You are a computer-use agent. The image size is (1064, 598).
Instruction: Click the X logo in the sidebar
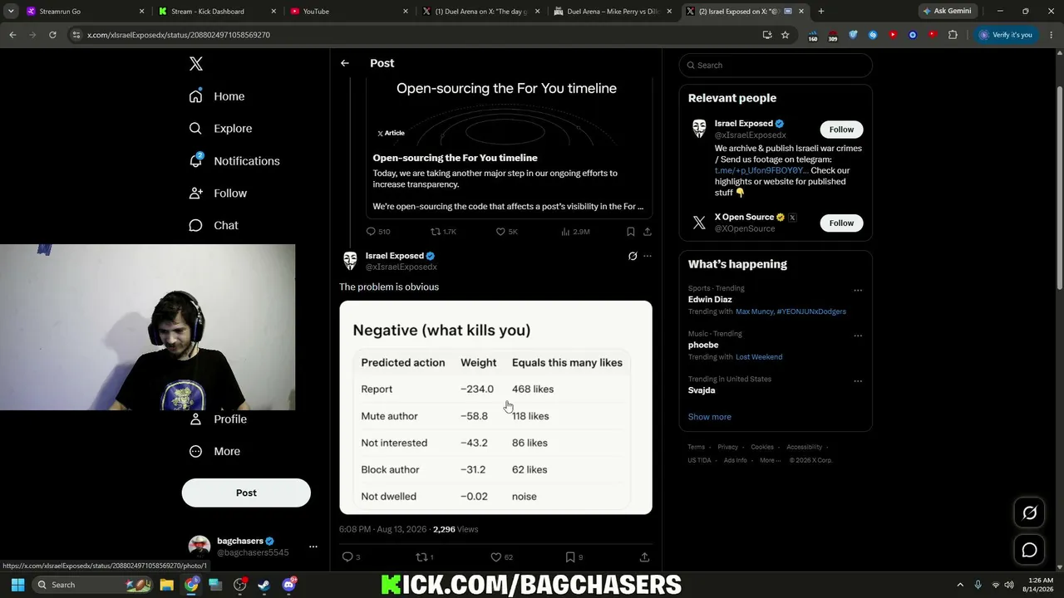click(x=196, y=64)
